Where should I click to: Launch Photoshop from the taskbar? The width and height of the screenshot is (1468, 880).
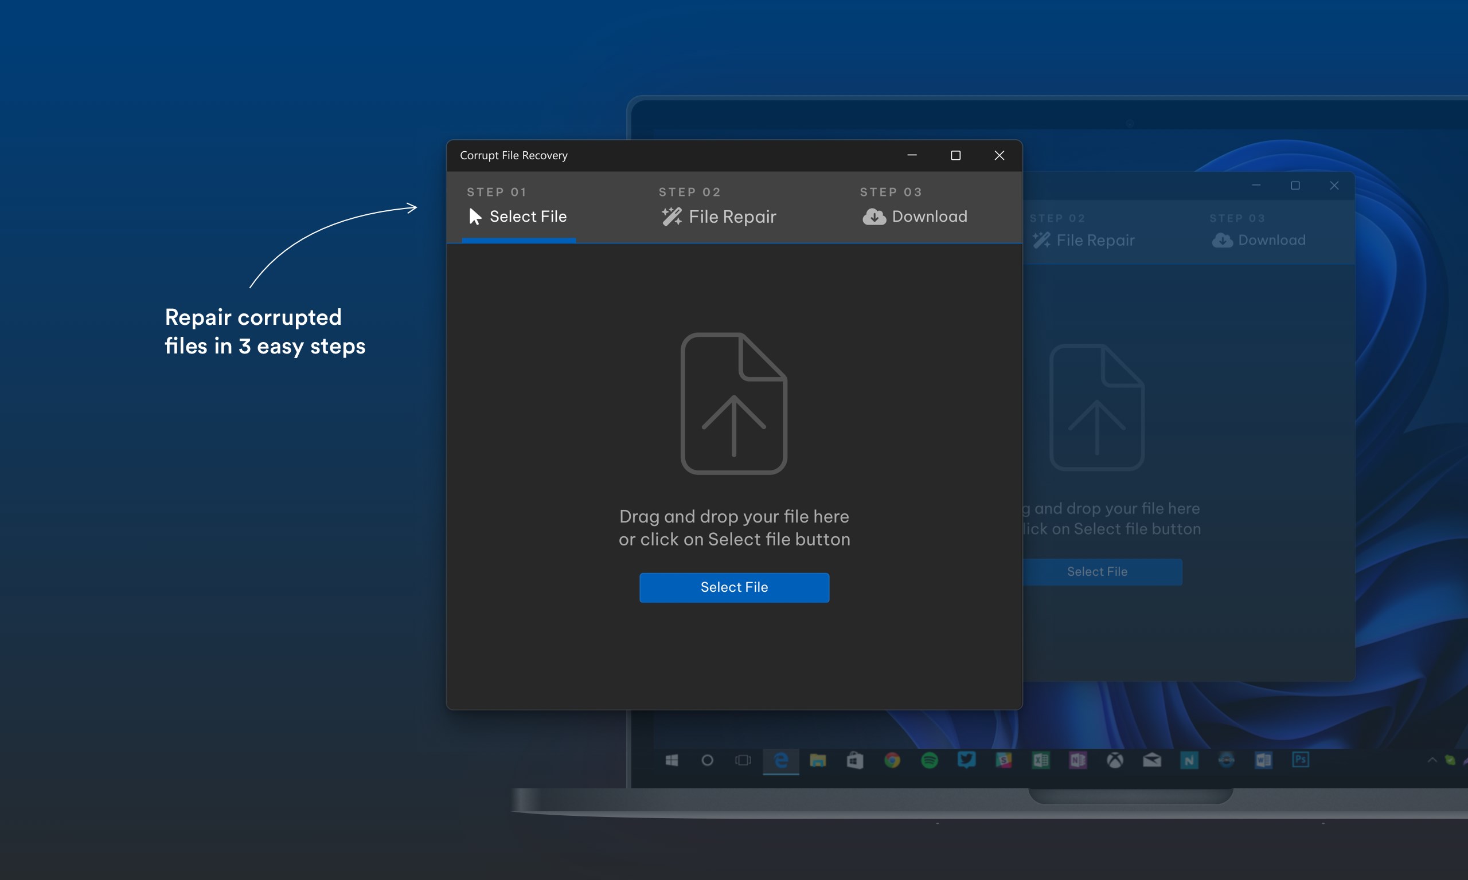[1300, 760]
